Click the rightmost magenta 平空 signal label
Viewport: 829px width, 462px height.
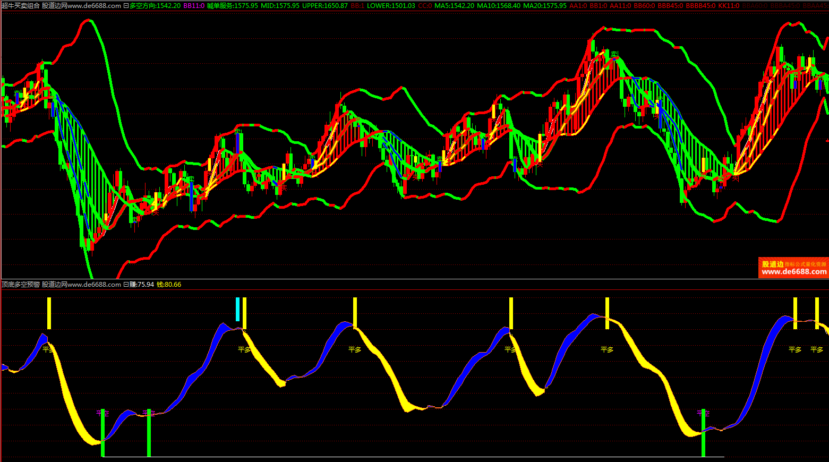click(x=703, y=413)
